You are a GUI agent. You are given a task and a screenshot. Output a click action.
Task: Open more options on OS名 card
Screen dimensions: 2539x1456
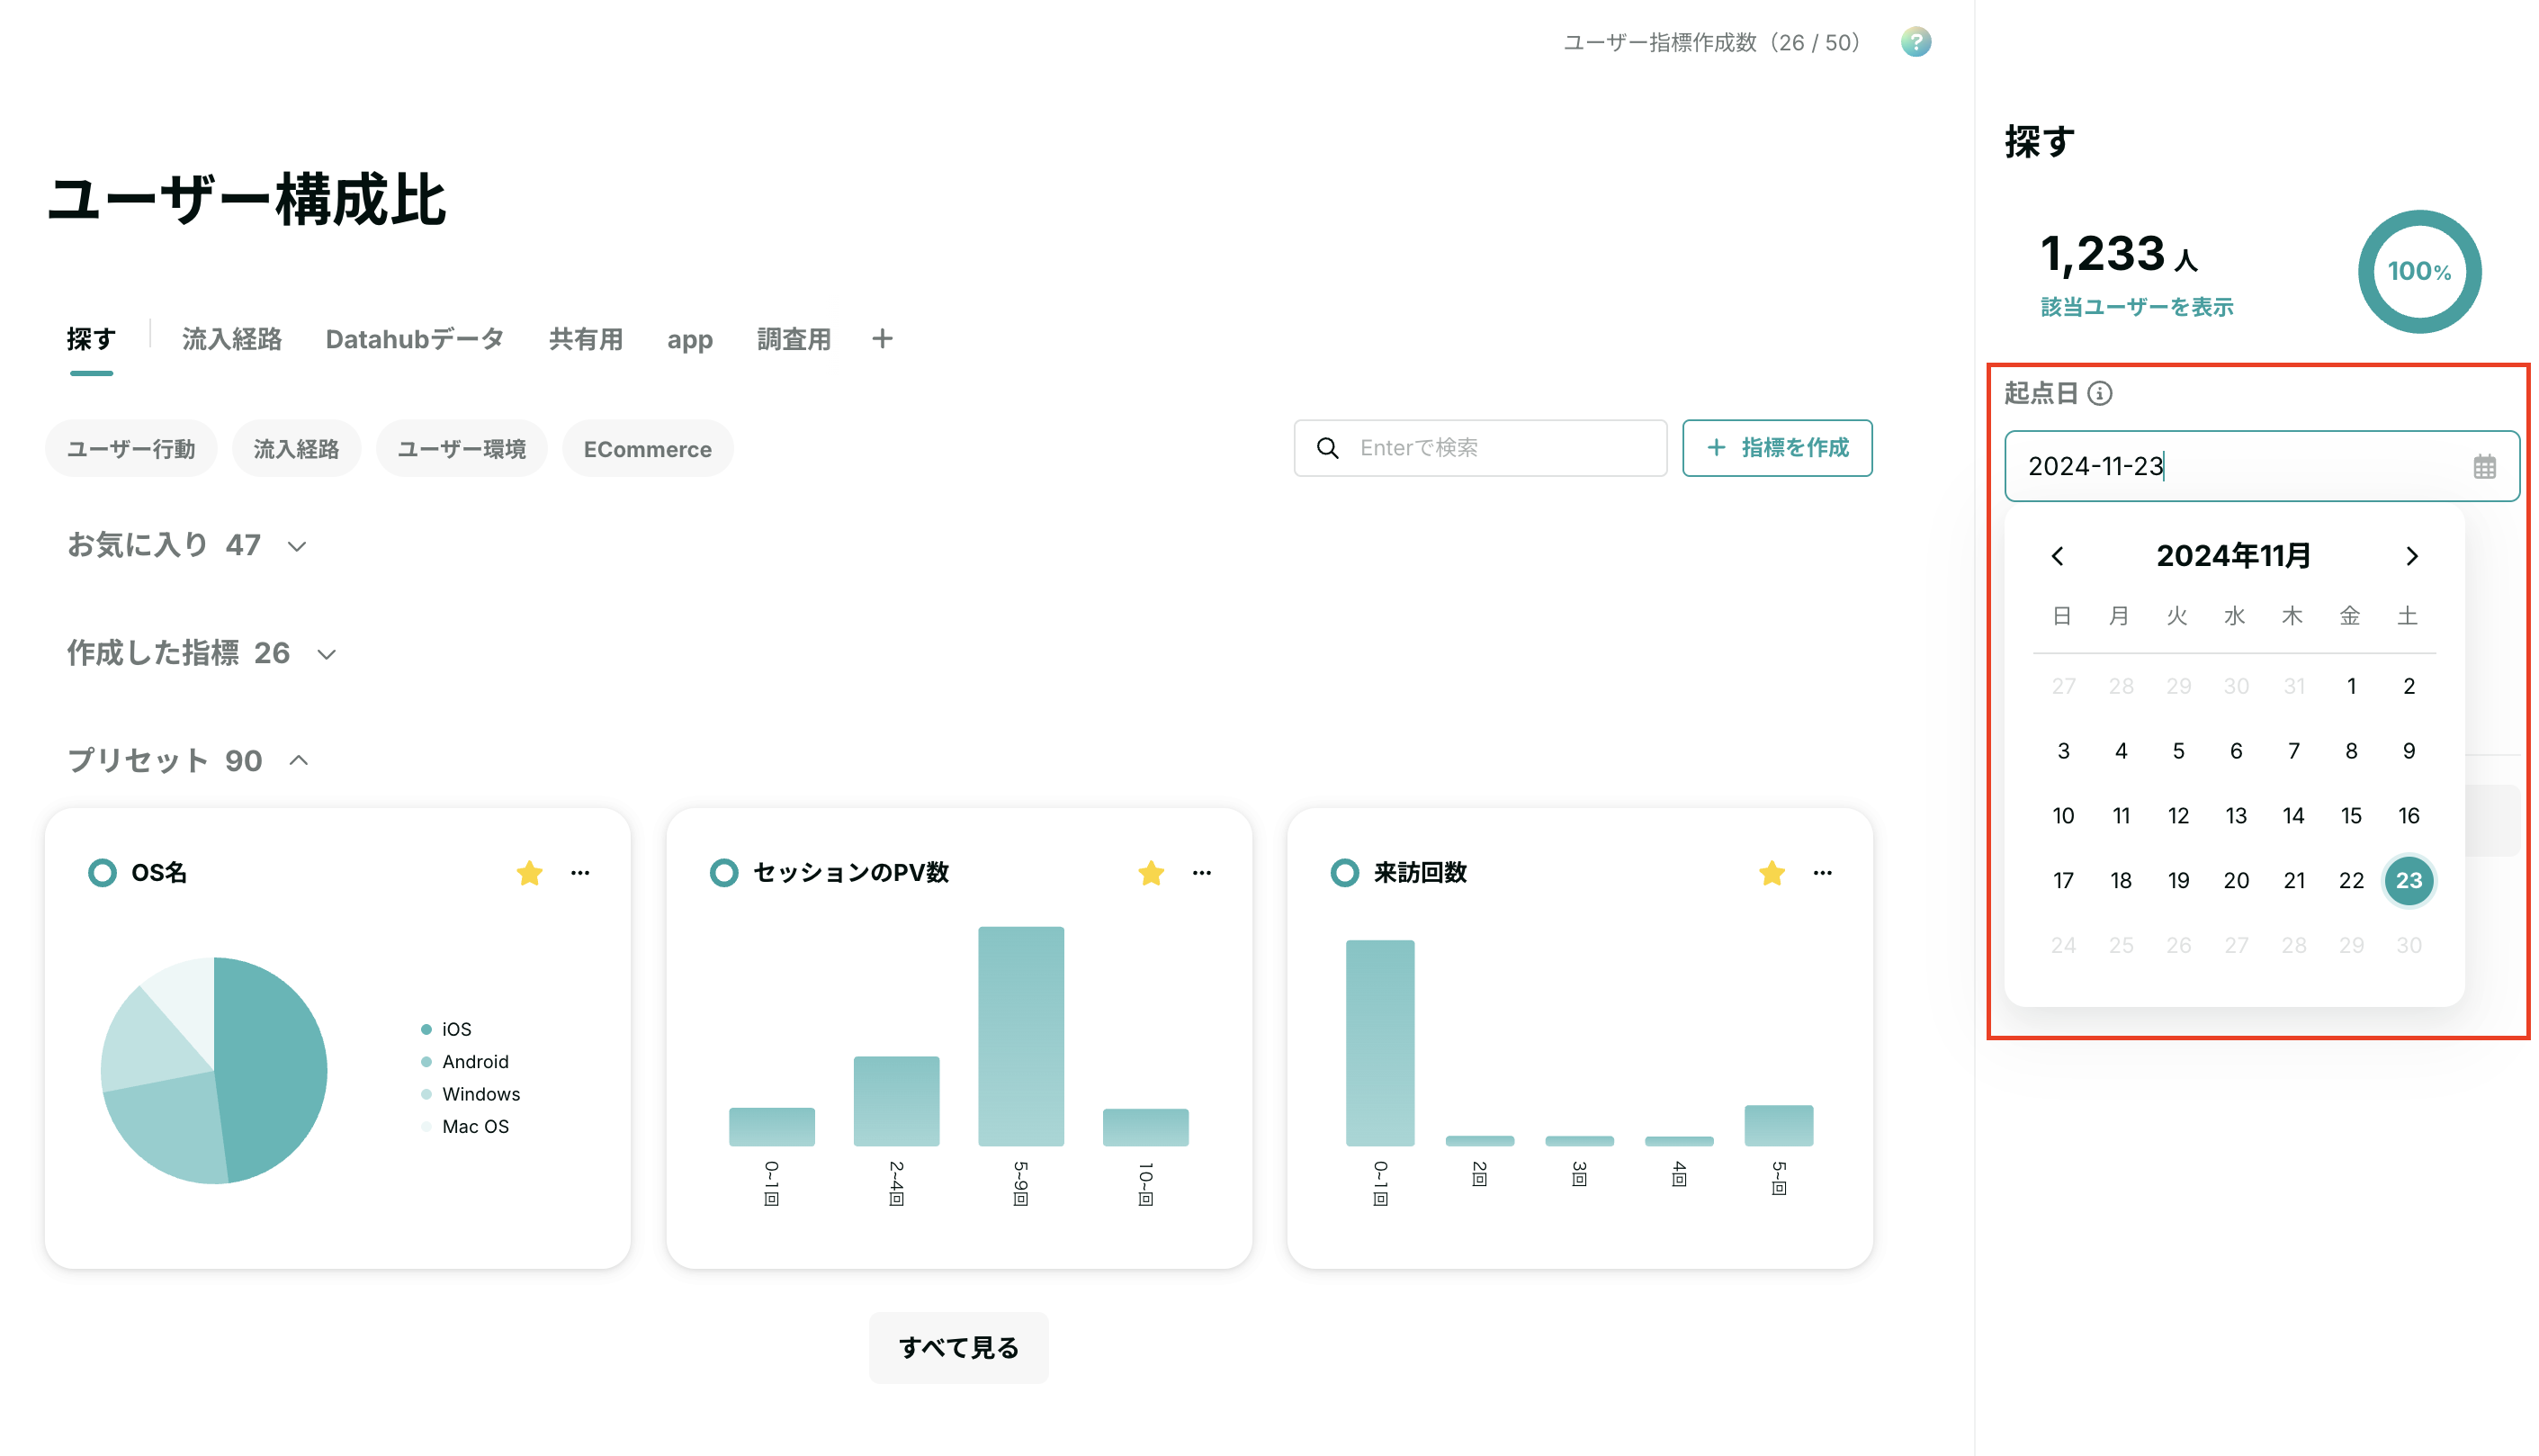(579, 873)
